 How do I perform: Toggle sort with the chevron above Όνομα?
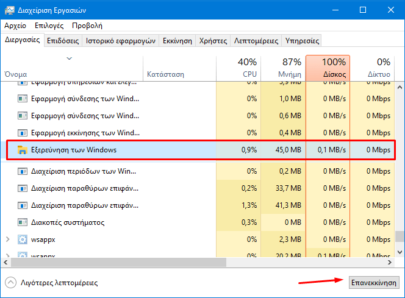(69, 59)
